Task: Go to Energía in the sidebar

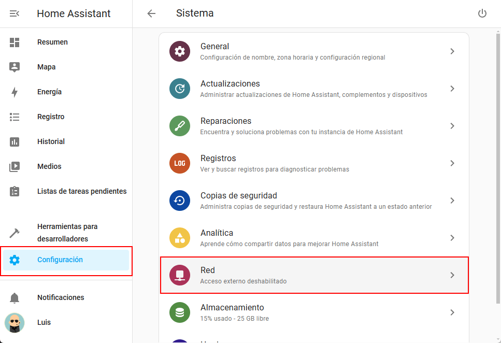Action: [49, 92]
